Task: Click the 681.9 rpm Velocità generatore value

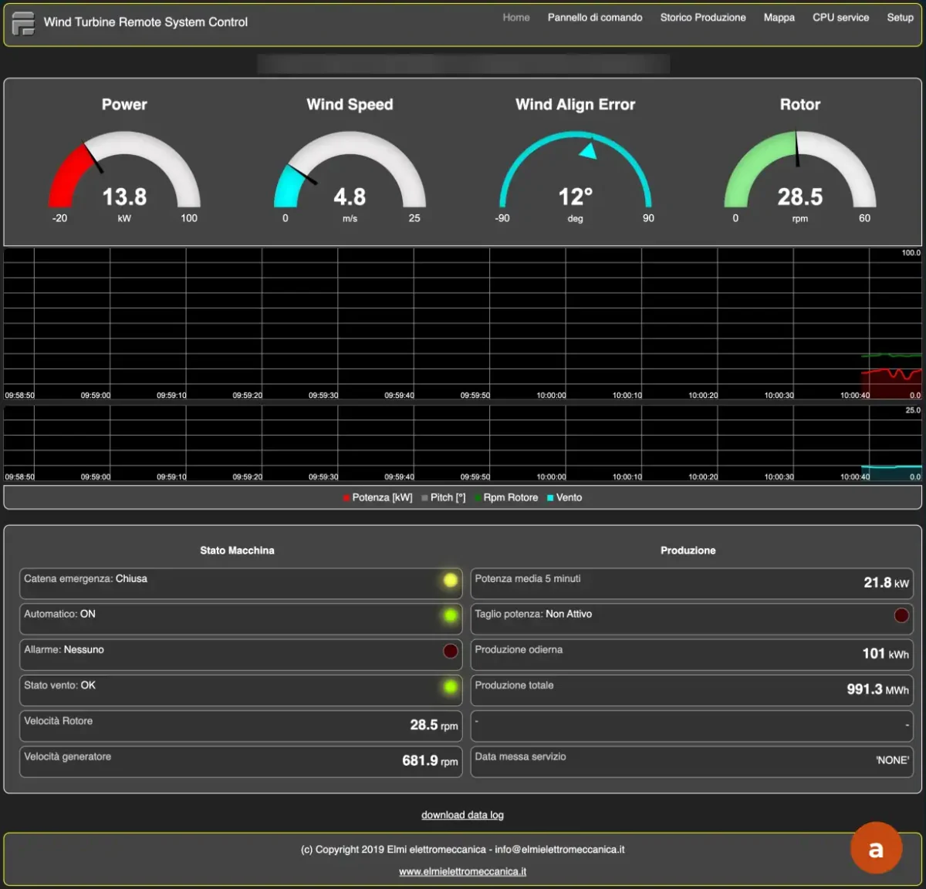Action: click(430, 761)
